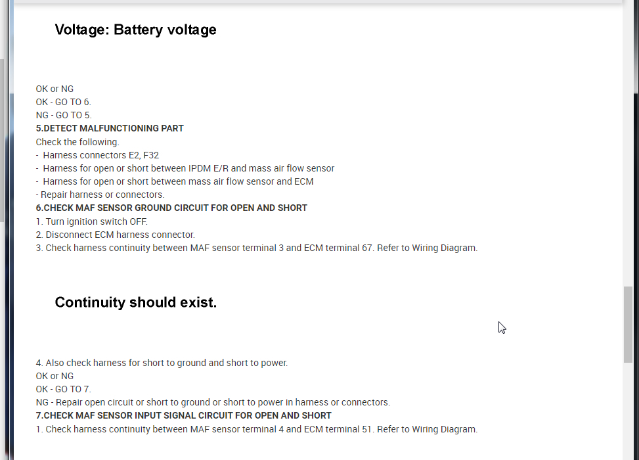Click scrollbar track above the thumb
This screenshot has width=639, height=460.
click(x=628, y=164)
